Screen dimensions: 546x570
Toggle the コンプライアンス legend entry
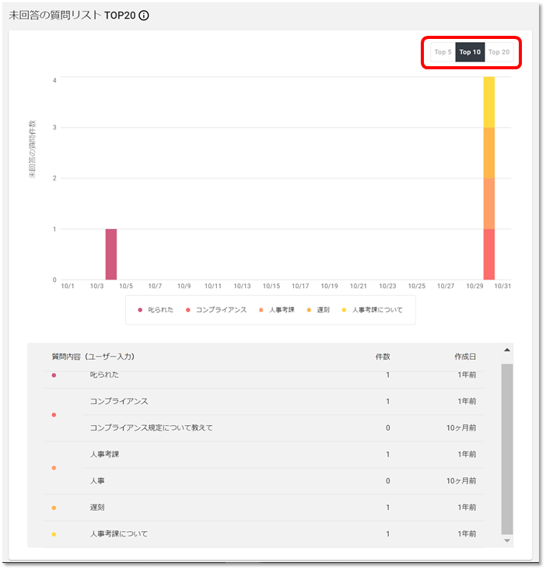tap(216, 310)
